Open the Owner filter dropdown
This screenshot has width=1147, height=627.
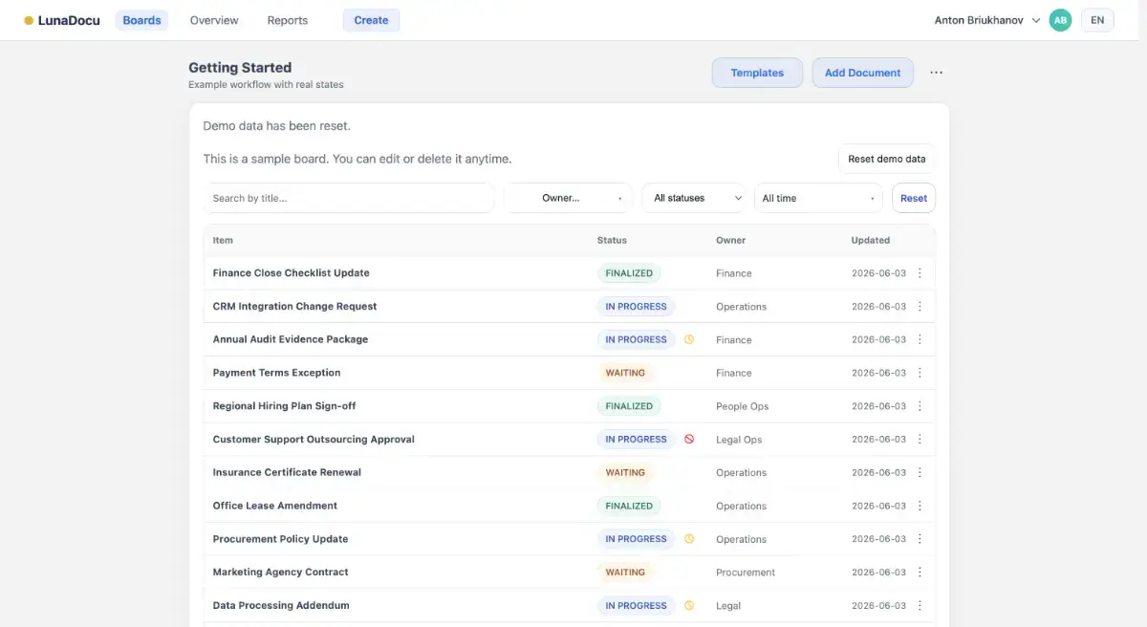click(568, 198)
